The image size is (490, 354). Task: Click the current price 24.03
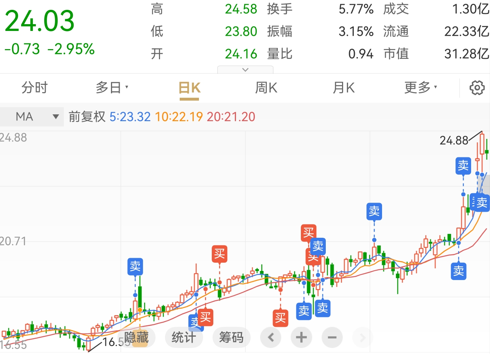click(40, 21)
